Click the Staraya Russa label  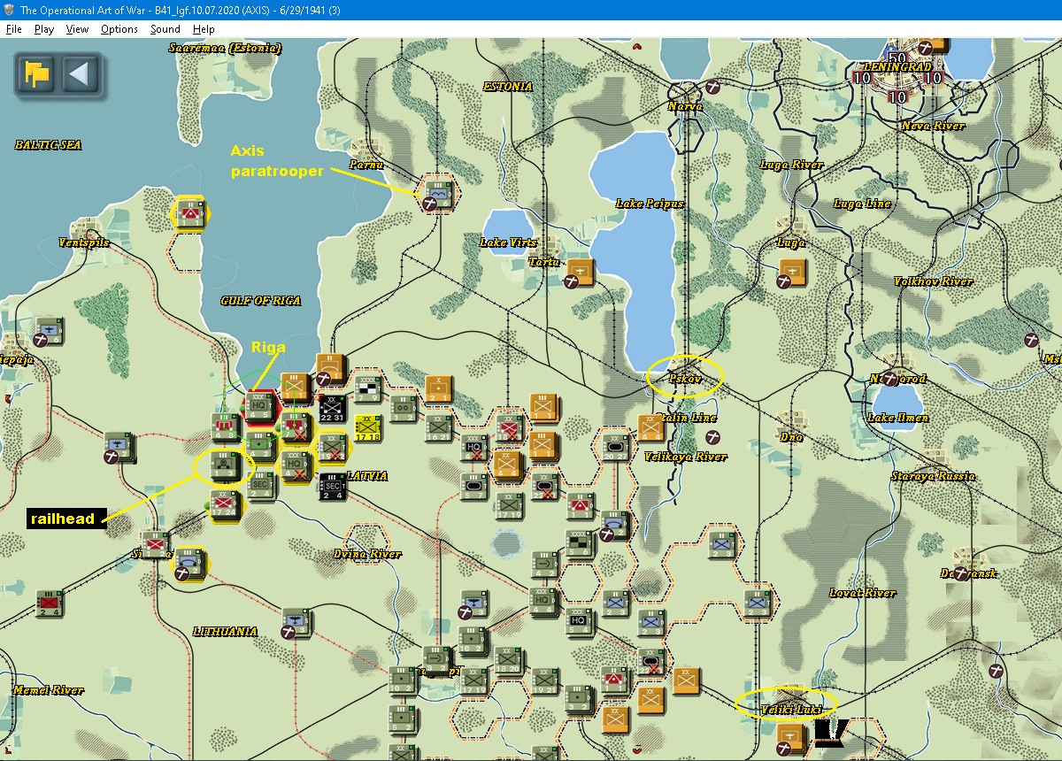click(933, 476)
